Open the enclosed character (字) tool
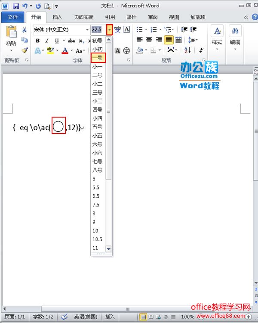Screen dimensions: 258x323 (x=126, y=51)
